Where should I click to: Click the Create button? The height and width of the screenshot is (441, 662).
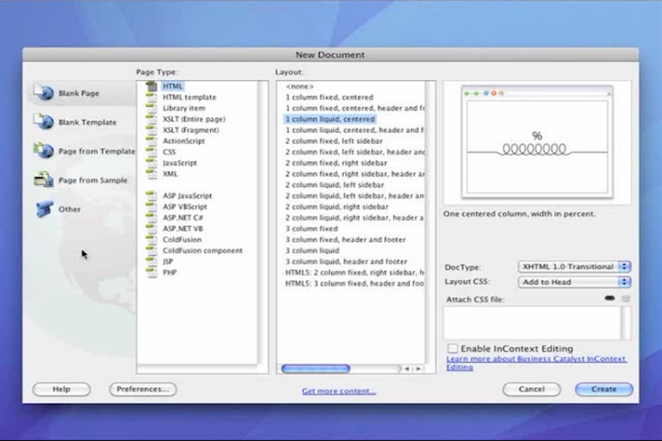click(x=604, y=389)
